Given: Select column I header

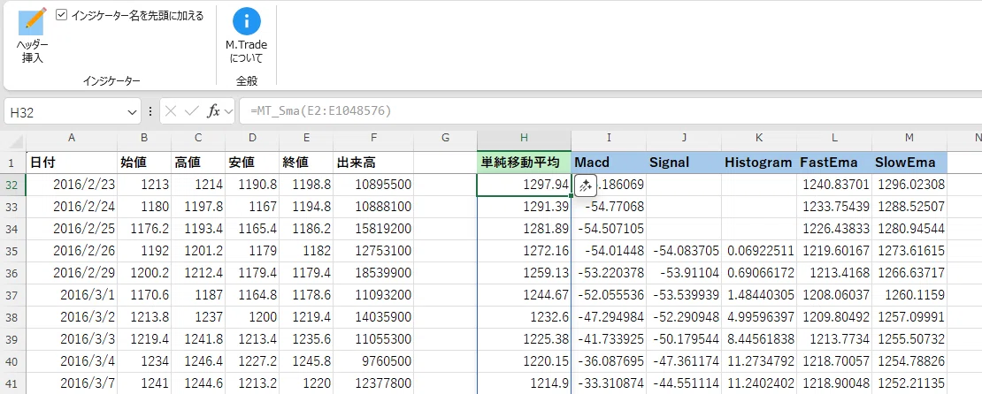Looking at the screenshot, I should [x=609, y=138].
